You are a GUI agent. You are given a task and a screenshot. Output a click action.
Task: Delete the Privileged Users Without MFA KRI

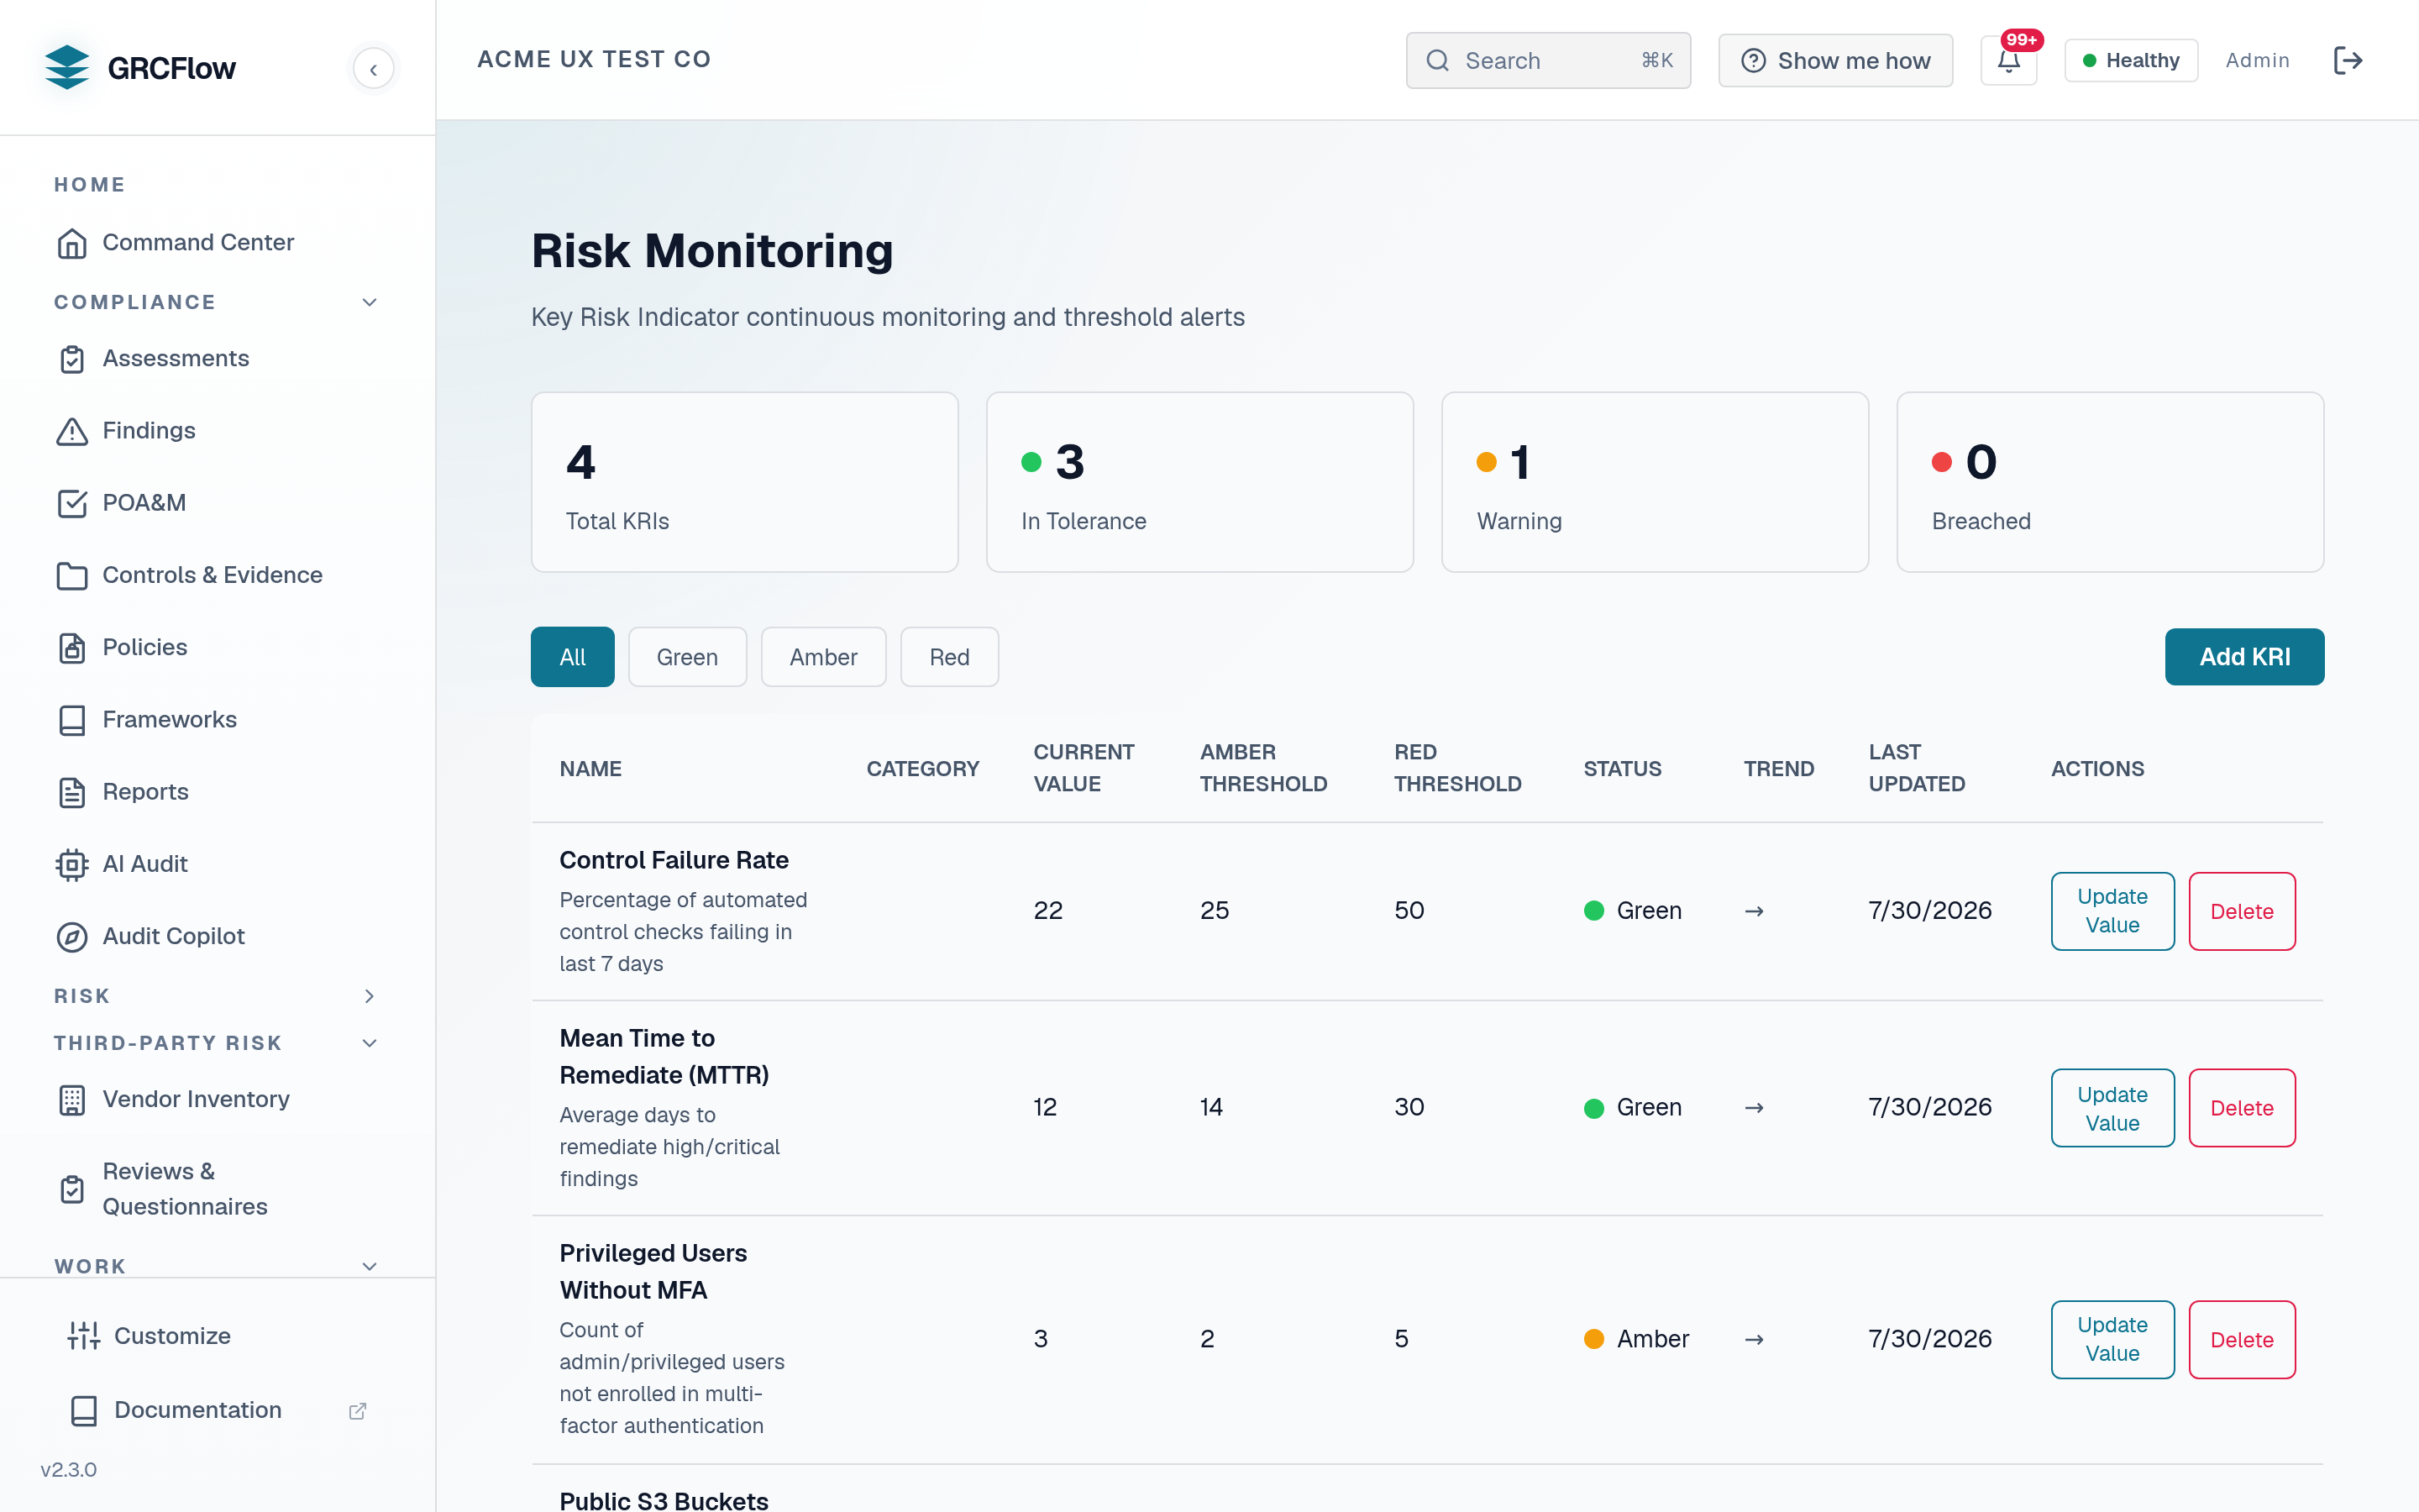2242,1339
